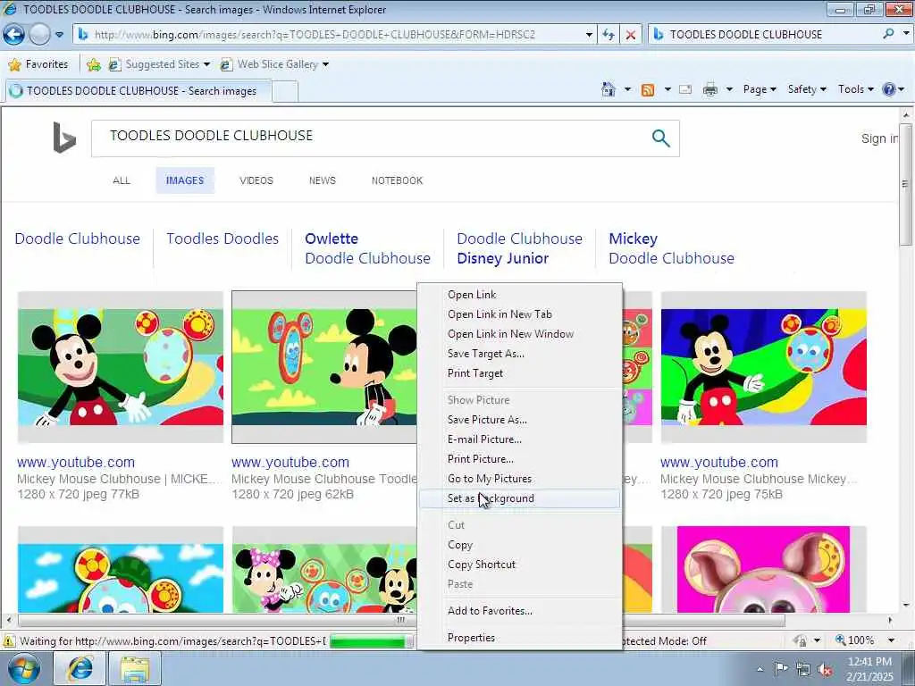The image size is (915, 686).
Task: Click the Refresh icon beside address bar
Action: point(609,35)
